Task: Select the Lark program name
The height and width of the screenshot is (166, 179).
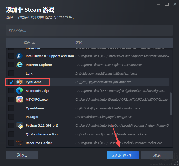Action: tap(29, 74)
